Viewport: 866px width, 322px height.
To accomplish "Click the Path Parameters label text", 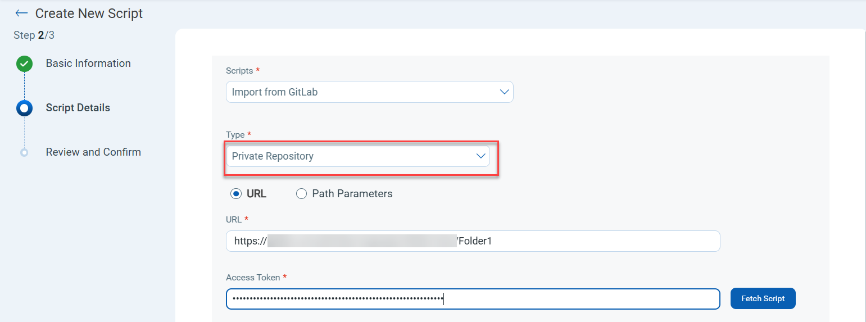I will (352, 194).
